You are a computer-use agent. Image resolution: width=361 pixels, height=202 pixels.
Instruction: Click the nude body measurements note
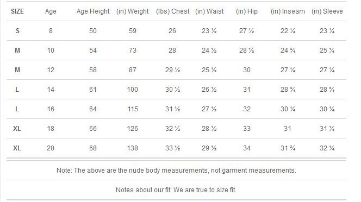tap(176, 171)
